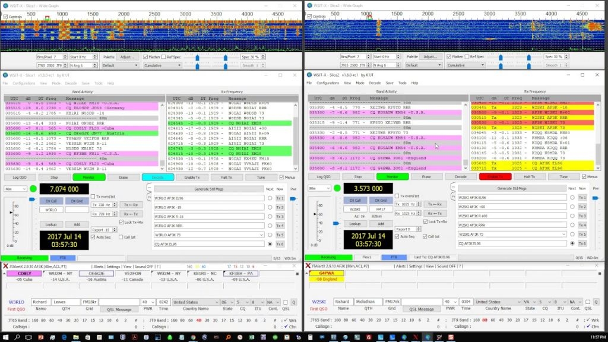Select Next radio for Tx 3 in Slice2
The height and width of the screenshot is (342, 608).
(572, 216)
